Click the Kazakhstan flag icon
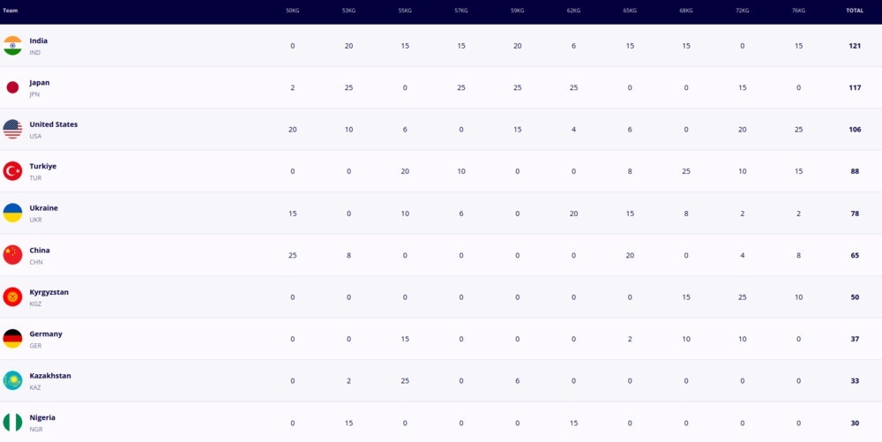This screenshot has width=882, height=442. [12, 380]
